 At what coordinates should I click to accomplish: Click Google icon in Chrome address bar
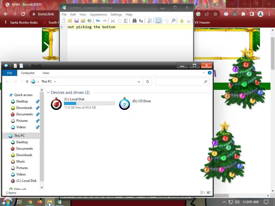[198, 14]
